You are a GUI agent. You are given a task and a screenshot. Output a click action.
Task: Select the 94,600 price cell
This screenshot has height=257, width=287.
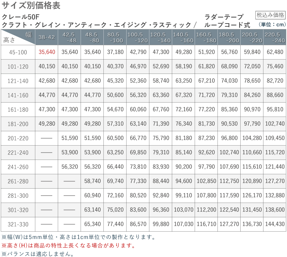click(183, 181)
